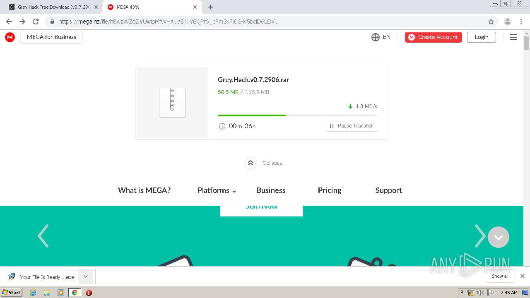Click the address bar URL
The width and height of the screenshot is (530, 298).
[168, 22]
